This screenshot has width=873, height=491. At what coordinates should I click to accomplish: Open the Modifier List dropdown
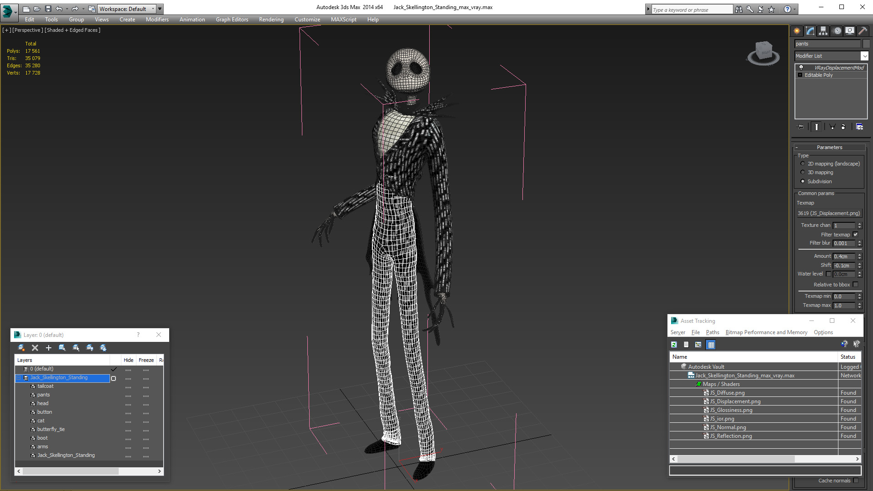[x=864, y=56]
